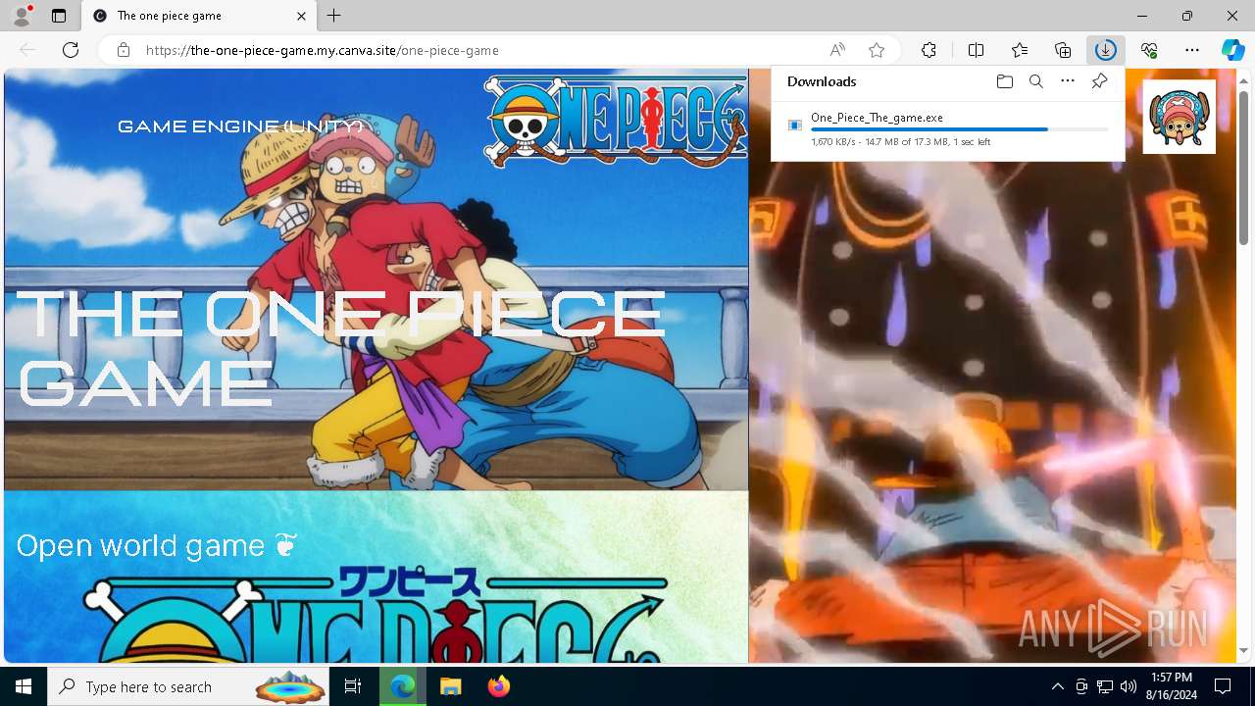Open Microsoft Edge in taskbar
The image size is (1255, 706).
(403, 686)
